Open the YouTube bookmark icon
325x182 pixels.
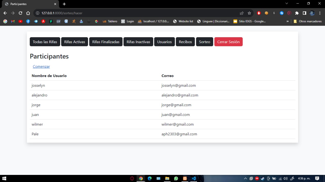coord(20,22)
